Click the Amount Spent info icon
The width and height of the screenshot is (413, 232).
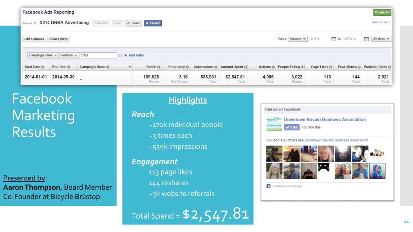point(246,67)
